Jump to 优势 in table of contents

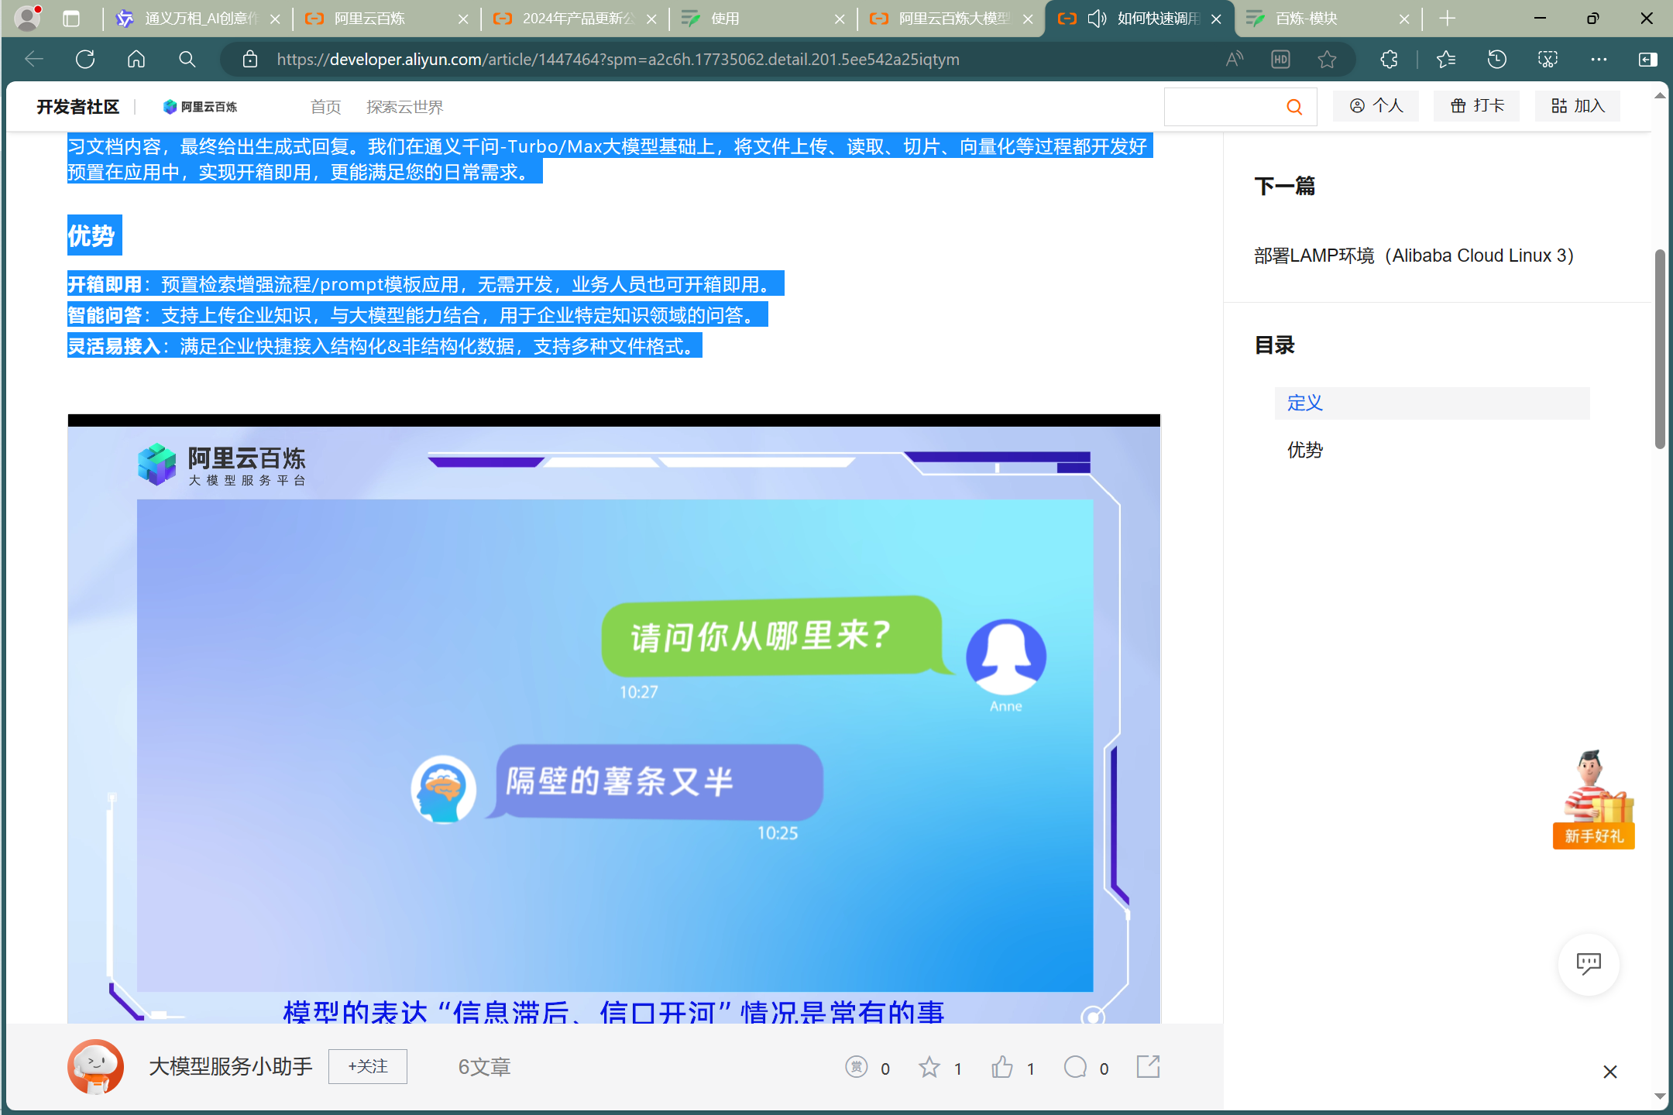[x=1305, y=450]
